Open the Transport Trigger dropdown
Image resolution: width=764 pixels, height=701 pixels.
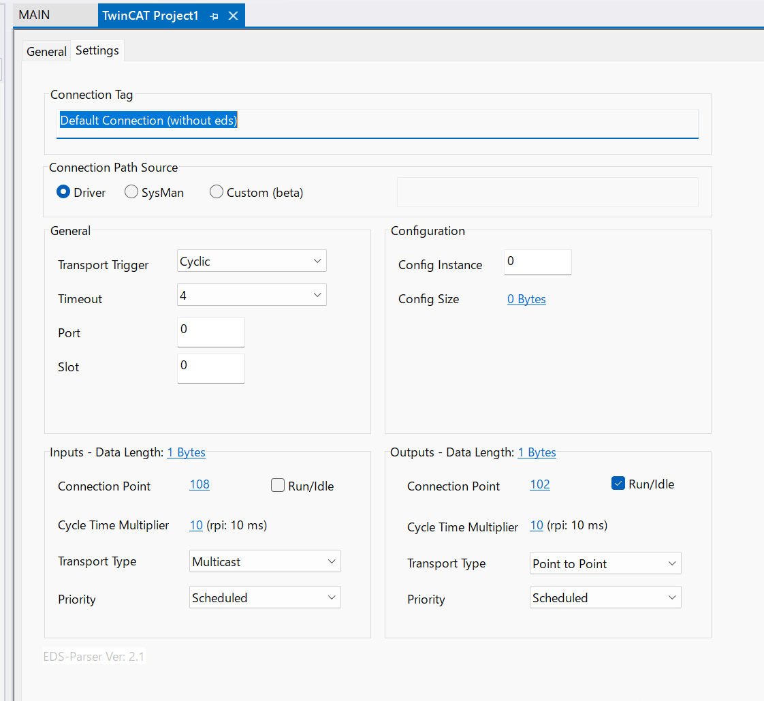[x=251, y=262]
